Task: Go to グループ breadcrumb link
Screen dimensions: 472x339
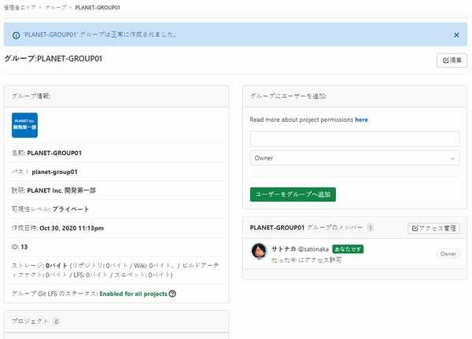Action: 56,8
